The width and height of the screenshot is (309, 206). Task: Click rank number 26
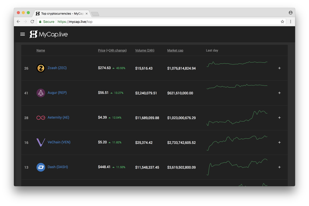click(x=26, y=68)
